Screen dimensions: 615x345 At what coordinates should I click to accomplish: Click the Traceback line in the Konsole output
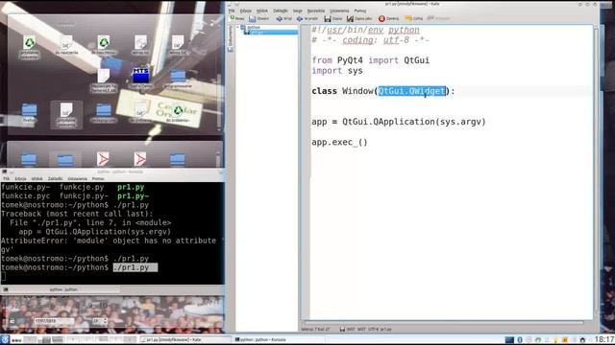tap(77, 214)
